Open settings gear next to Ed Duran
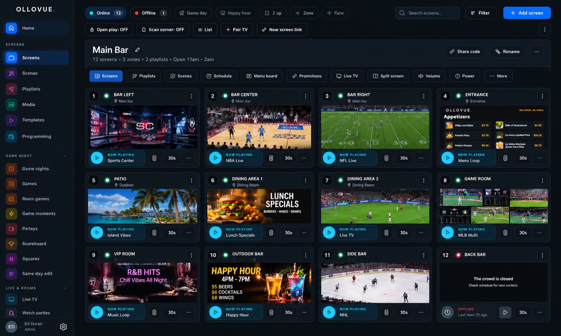Image resolution: width=561 pixels, height=336 pixels. pyautogui.click(x=63, y=327)
